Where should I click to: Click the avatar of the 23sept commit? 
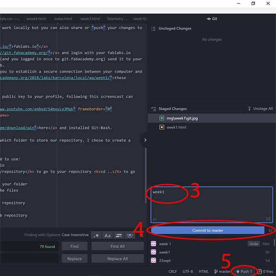153,260
